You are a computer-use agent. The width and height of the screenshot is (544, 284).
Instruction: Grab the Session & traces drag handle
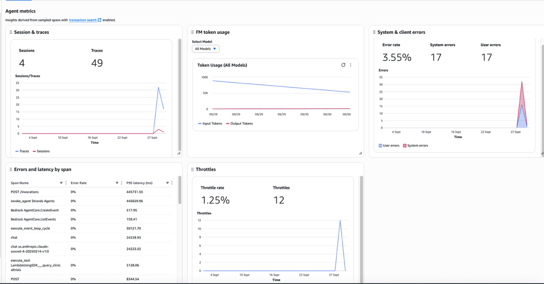11,32
